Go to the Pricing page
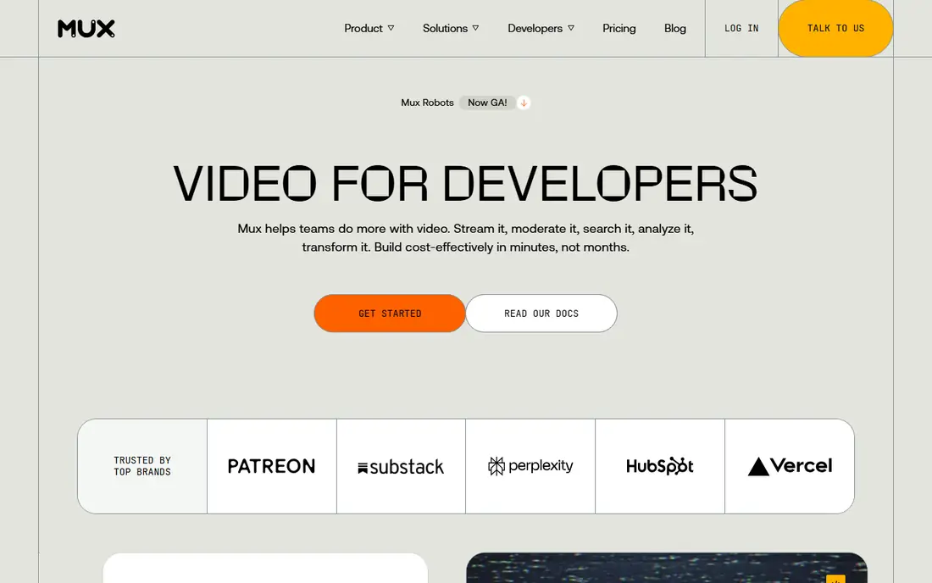The image size is (932, 583). tap(619, 28)
